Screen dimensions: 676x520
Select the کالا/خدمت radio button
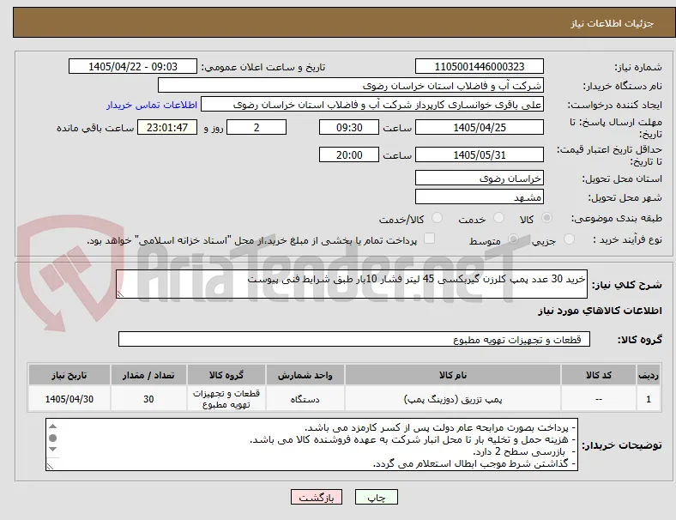(x=438, y=218)
